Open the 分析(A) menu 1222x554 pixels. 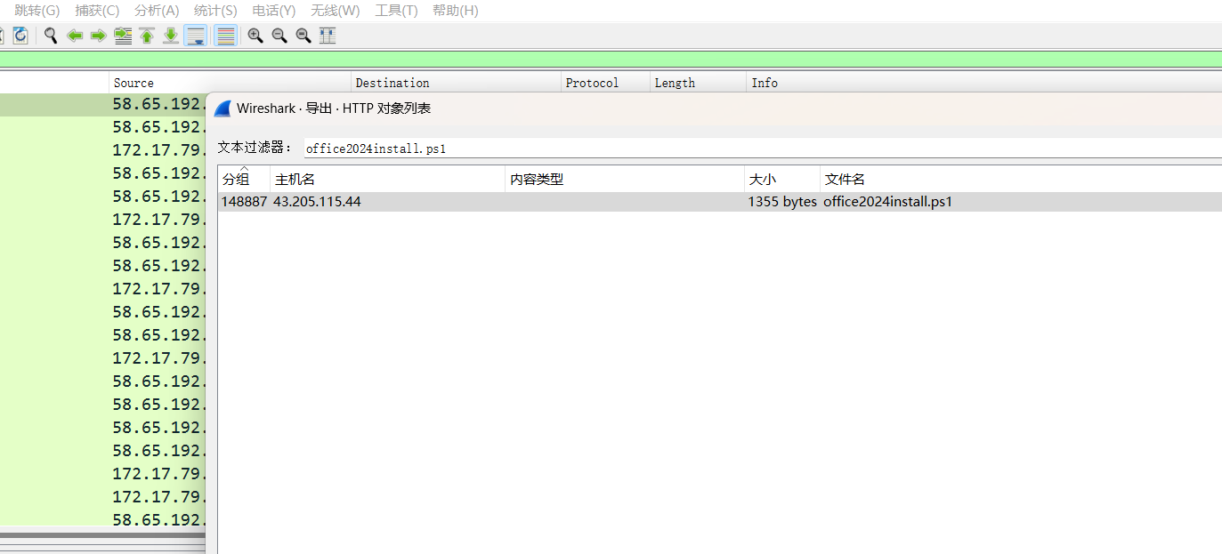(157, 11)
